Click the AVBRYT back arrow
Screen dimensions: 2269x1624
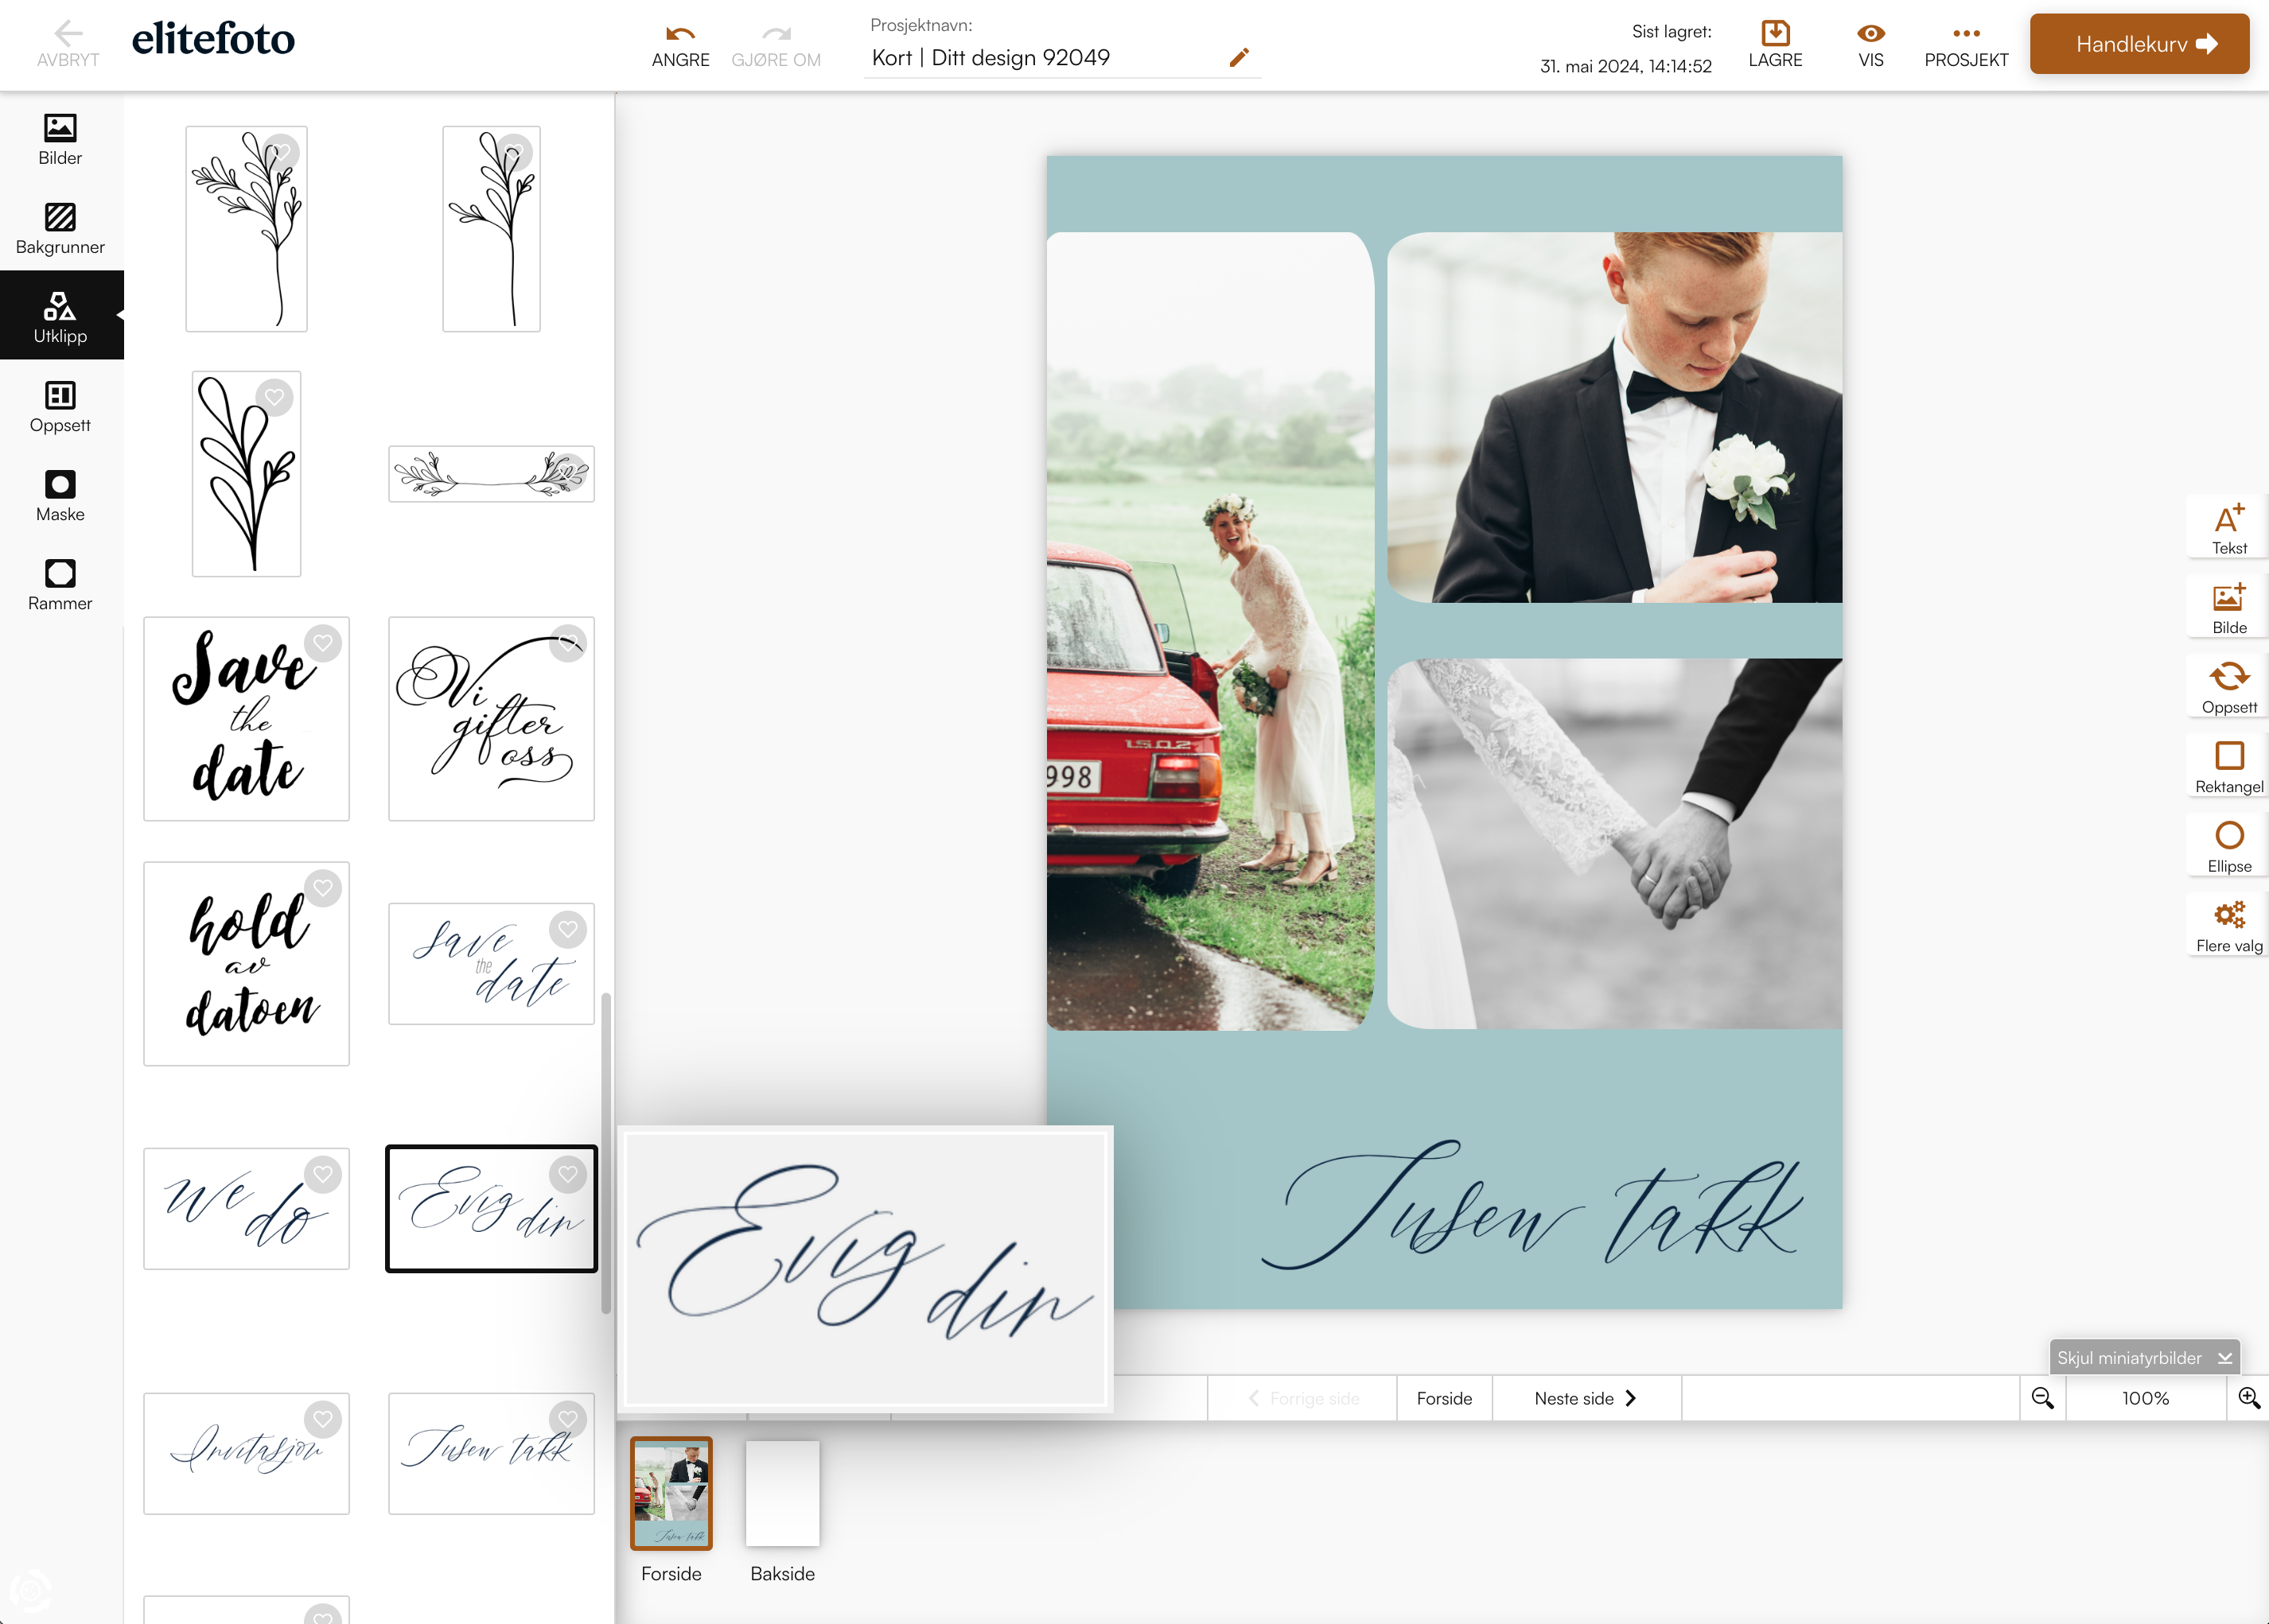pos(68,44)
